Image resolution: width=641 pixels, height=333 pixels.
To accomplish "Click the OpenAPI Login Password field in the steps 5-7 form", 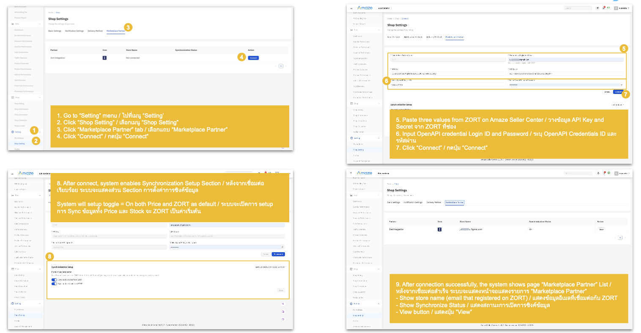I will 565,85.
